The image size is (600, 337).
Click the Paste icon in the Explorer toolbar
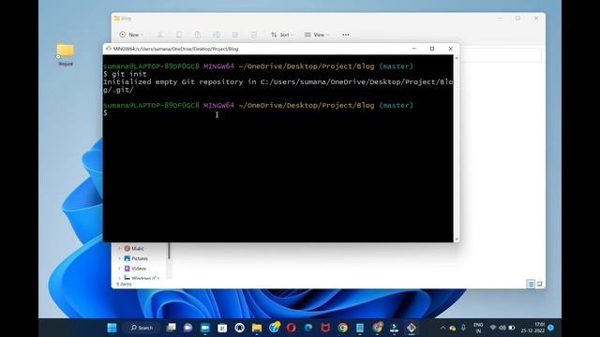[198, 35]
